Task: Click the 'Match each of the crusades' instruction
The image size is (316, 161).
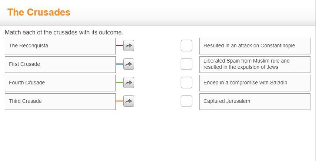Action: point(64,33)
